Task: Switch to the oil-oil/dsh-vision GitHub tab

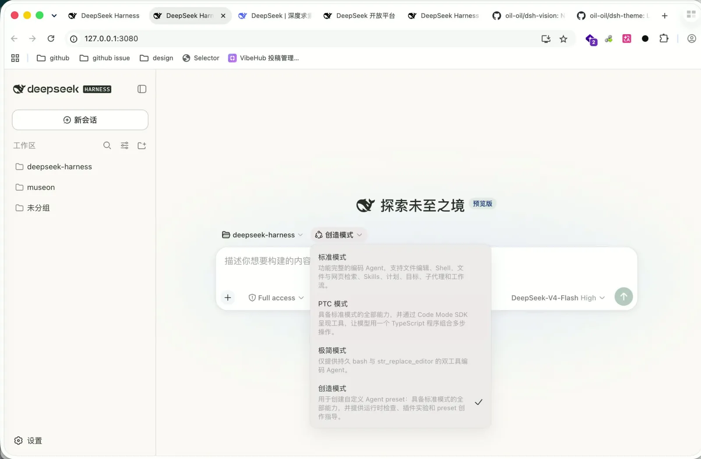Action: (x=529, y=16)
